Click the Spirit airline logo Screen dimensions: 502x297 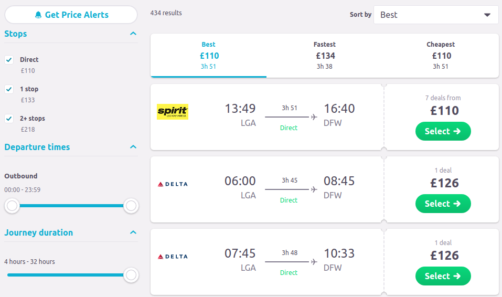pyautogui.click(x=173, y=111)
